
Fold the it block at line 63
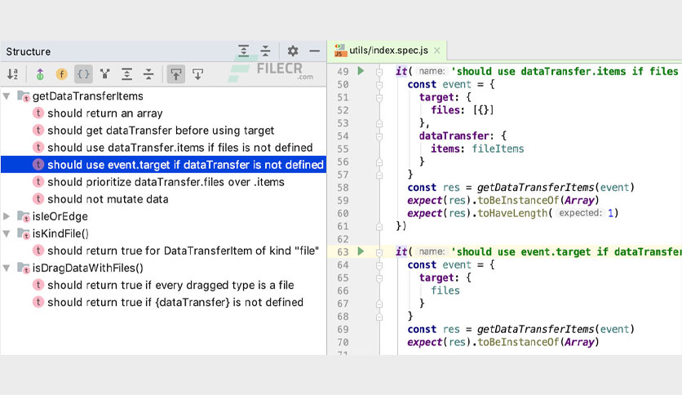(x=379, y=252)
